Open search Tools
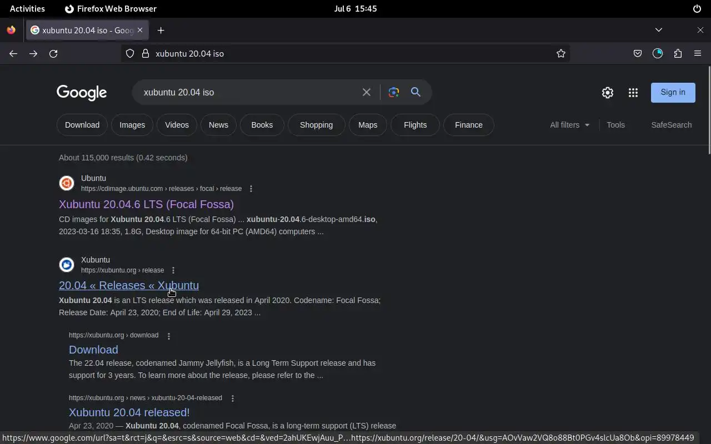The width and height of the screenshot is (711, 444). click(x=615, y=125)
